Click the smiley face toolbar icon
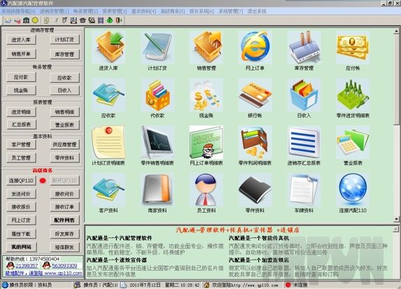The height and width of the screenshot is (289, 401). (x=35, y=20)
